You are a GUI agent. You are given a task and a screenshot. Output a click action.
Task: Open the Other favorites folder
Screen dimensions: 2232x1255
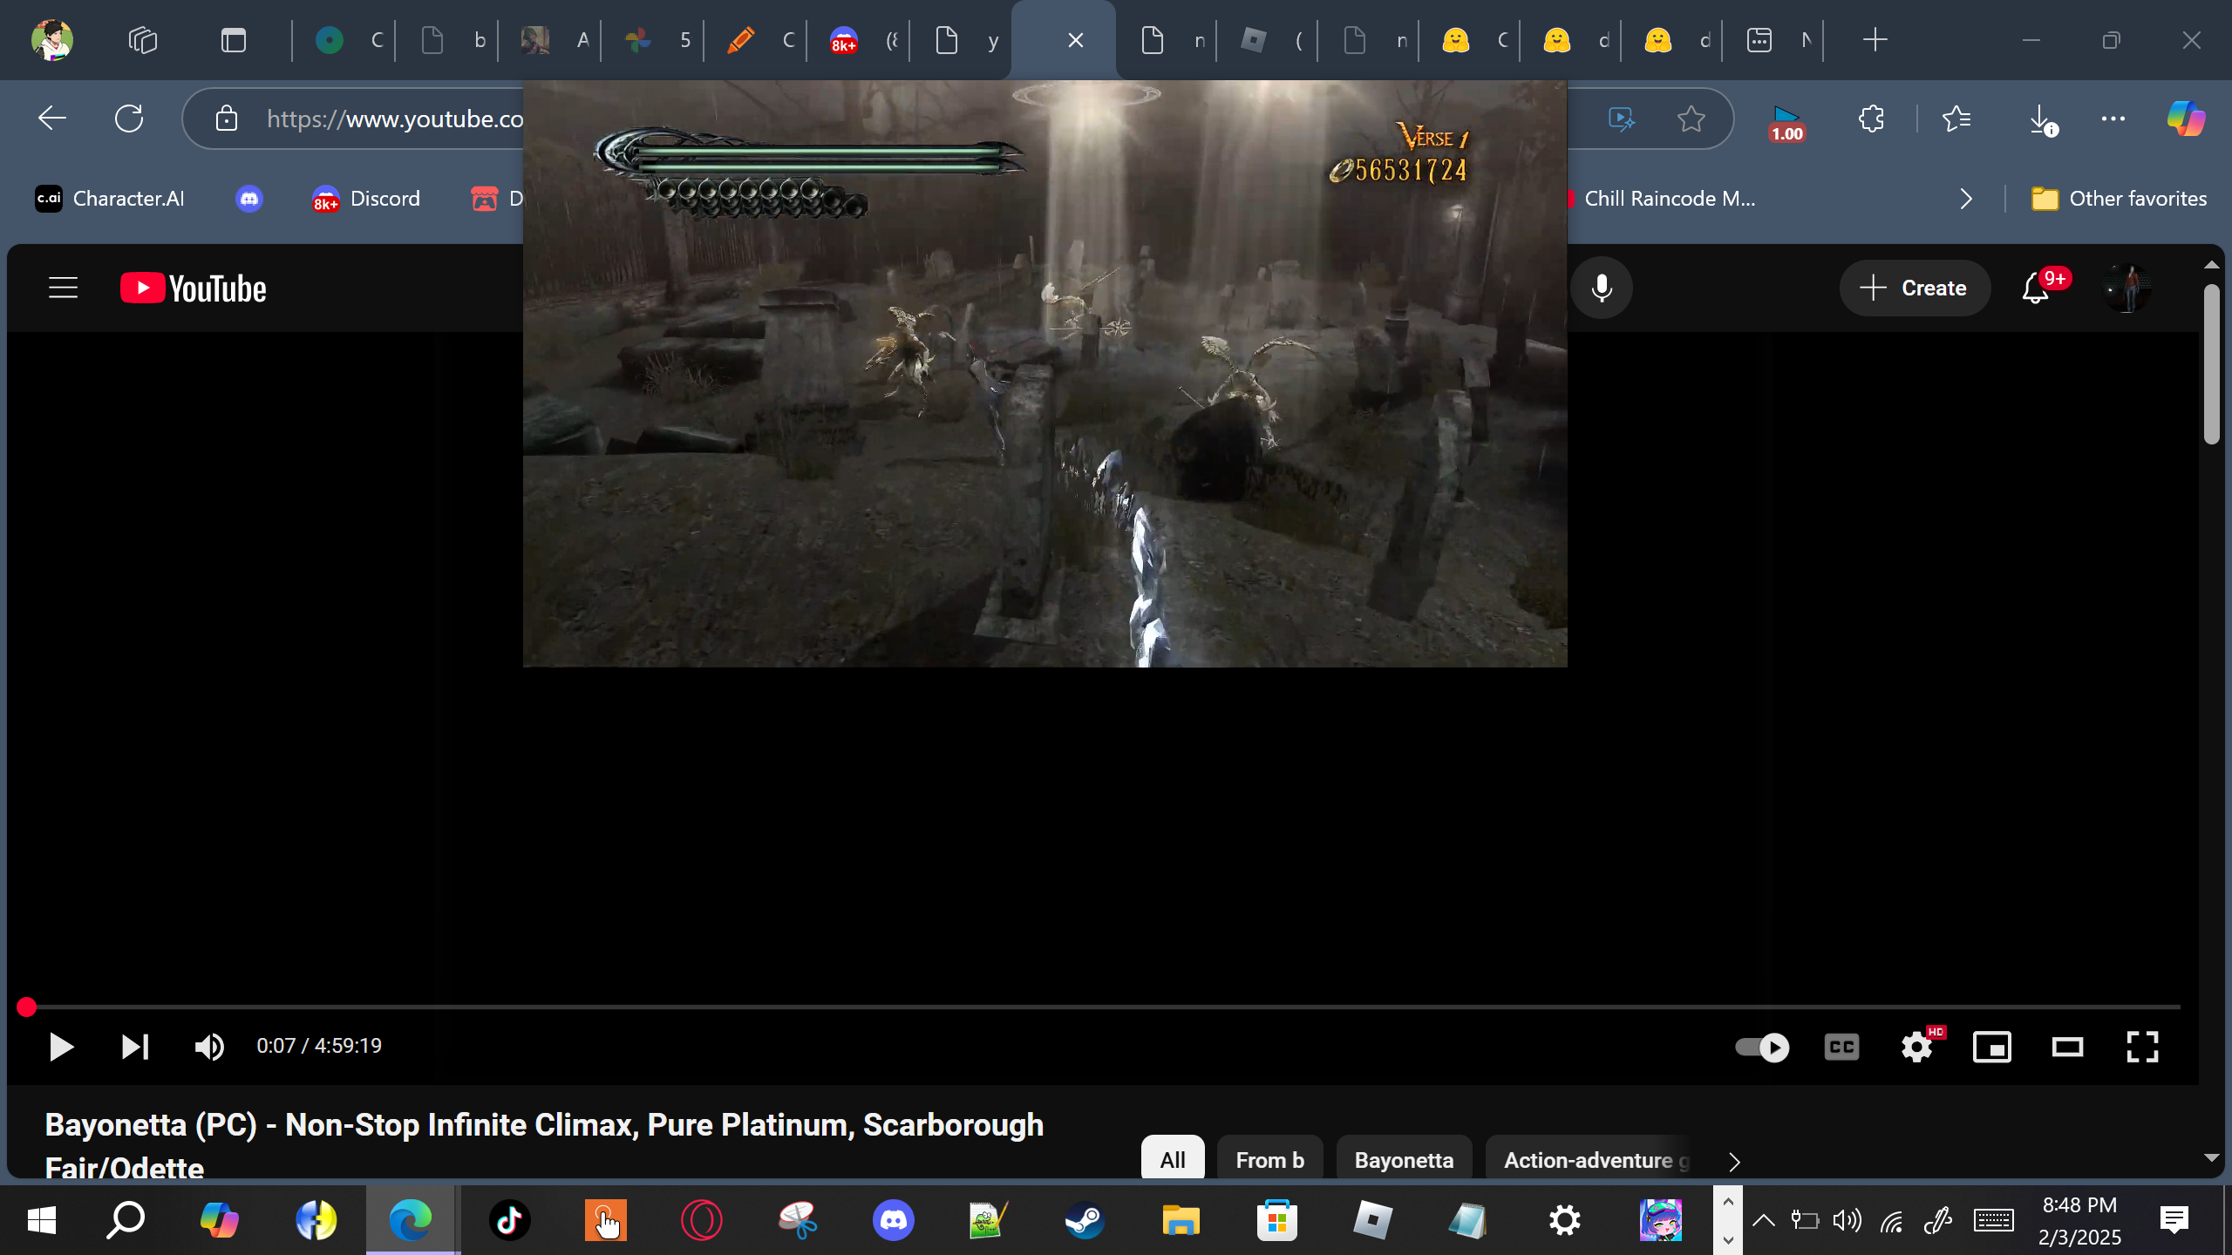[2119, 199]
